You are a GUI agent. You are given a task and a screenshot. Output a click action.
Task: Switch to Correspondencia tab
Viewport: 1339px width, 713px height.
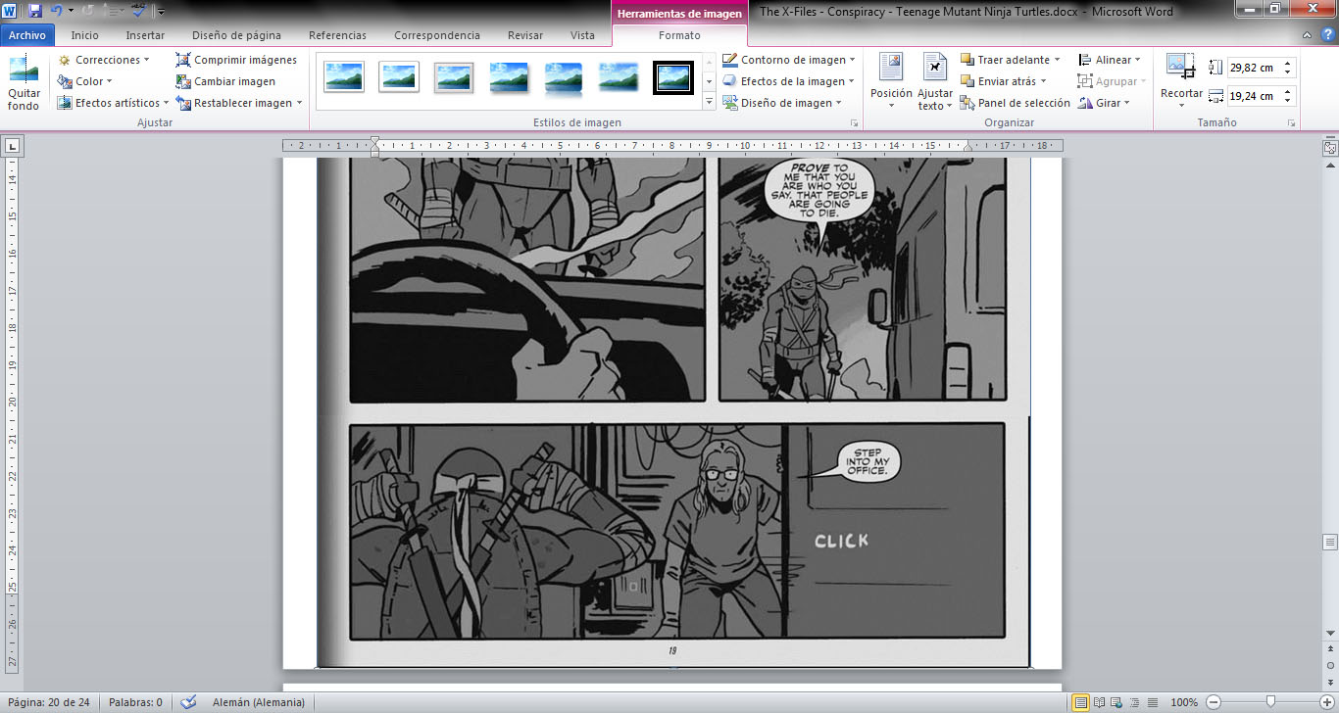437,35
